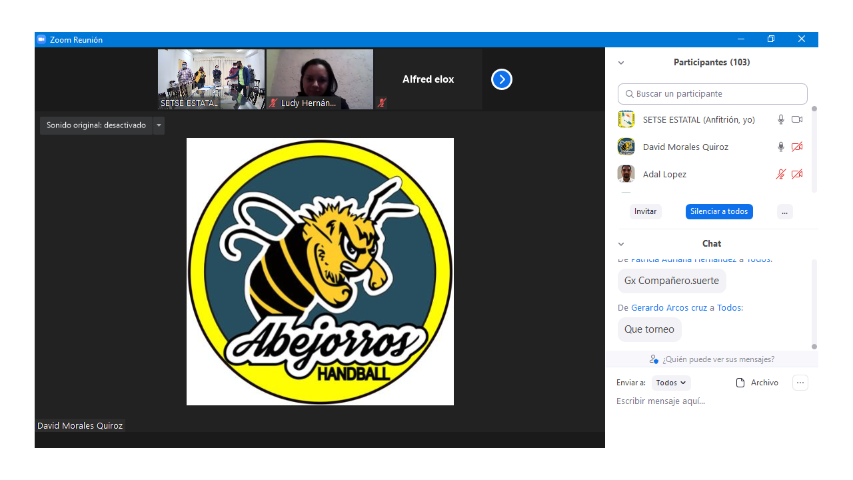Click Invitar button
The height and width of the screenshot is (480, 853).
[646, 211]
